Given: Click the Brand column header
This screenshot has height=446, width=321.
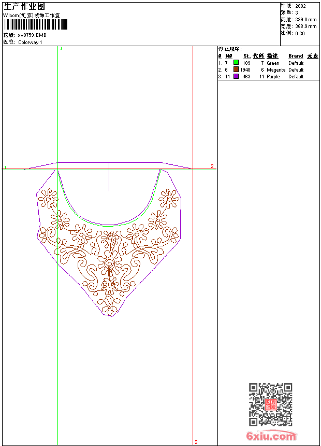Looking at the screenshot, I should (296, 56).
